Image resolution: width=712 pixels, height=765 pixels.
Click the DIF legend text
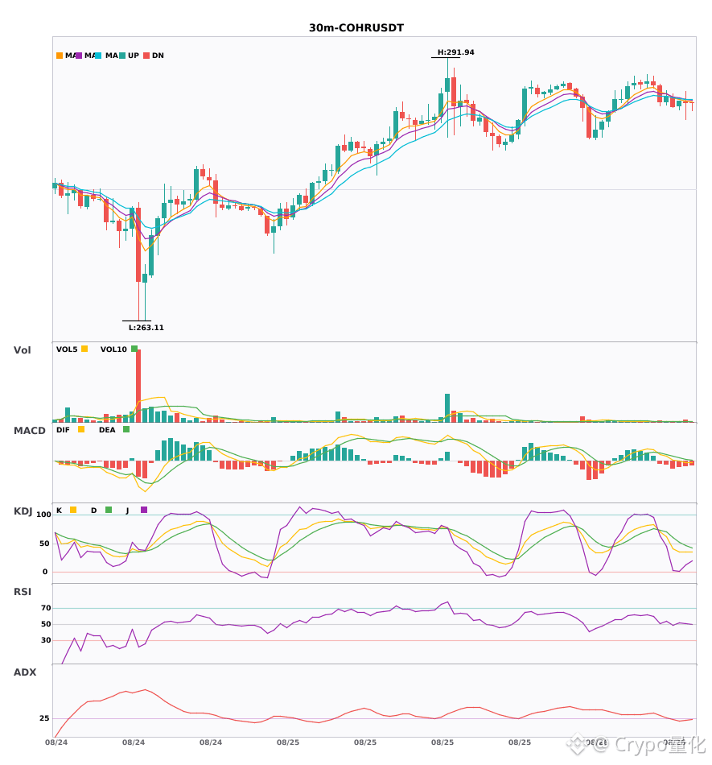[63, 430]
